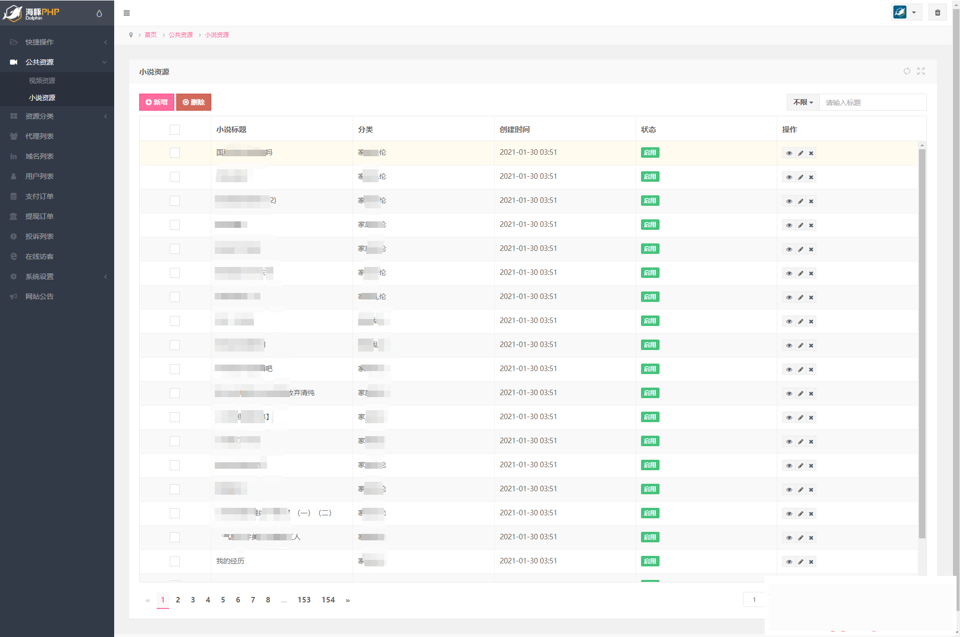Expand the 快捷操作 sidebar menu
The image size is (960, 637).
tap(57, 42)
